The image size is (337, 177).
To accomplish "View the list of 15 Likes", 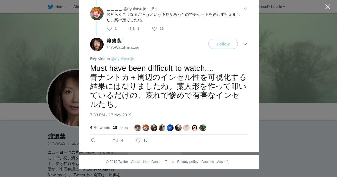I will 120,128.
